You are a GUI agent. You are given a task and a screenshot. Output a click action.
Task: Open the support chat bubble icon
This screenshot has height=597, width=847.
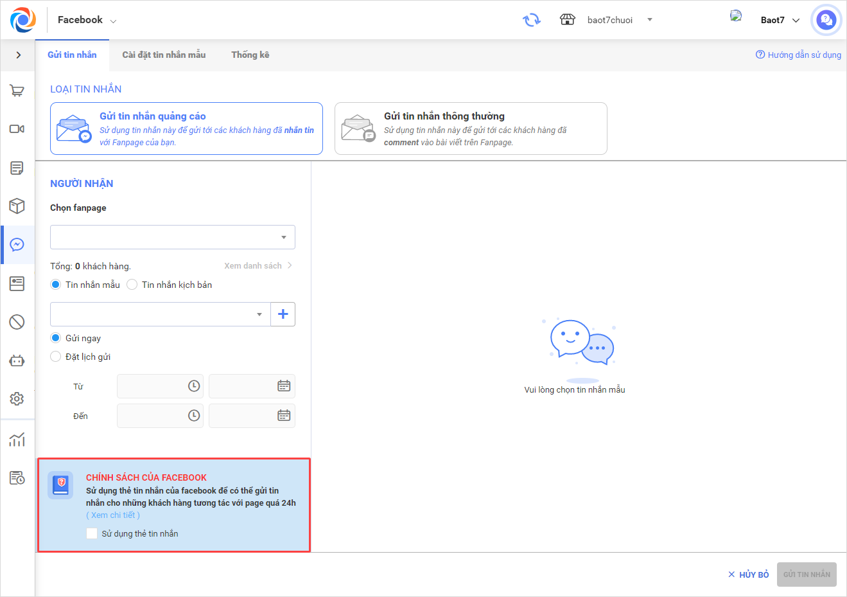pos(826,20)
